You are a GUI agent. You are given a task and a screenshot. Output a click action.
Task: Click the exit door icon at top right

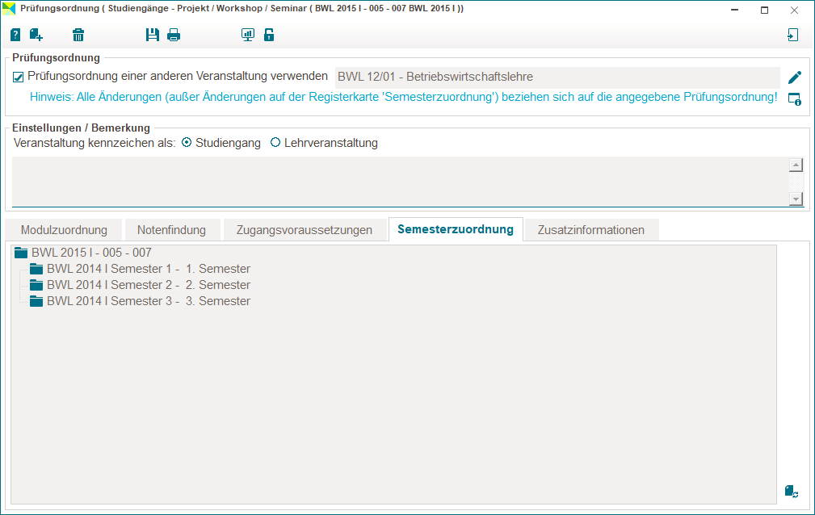pyautogui.click(x=793, y=35)
